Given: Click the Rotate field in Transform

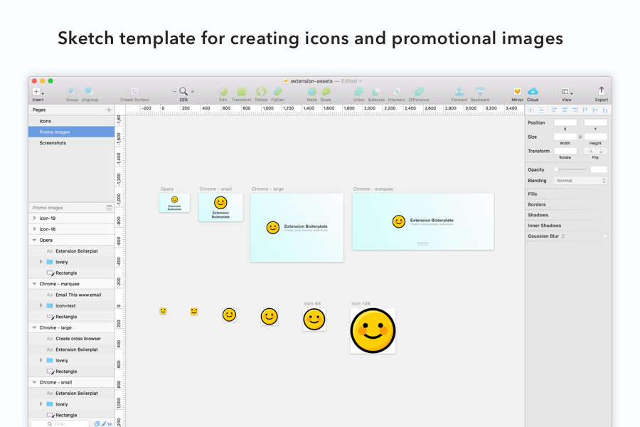Looking at the screenshot, I should 565,151.
